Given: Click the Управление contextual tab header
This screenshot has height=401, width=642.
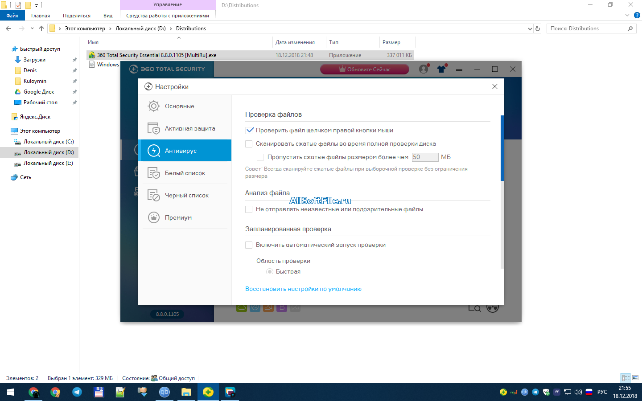Looking at the screenshot, I should [168, 5].
